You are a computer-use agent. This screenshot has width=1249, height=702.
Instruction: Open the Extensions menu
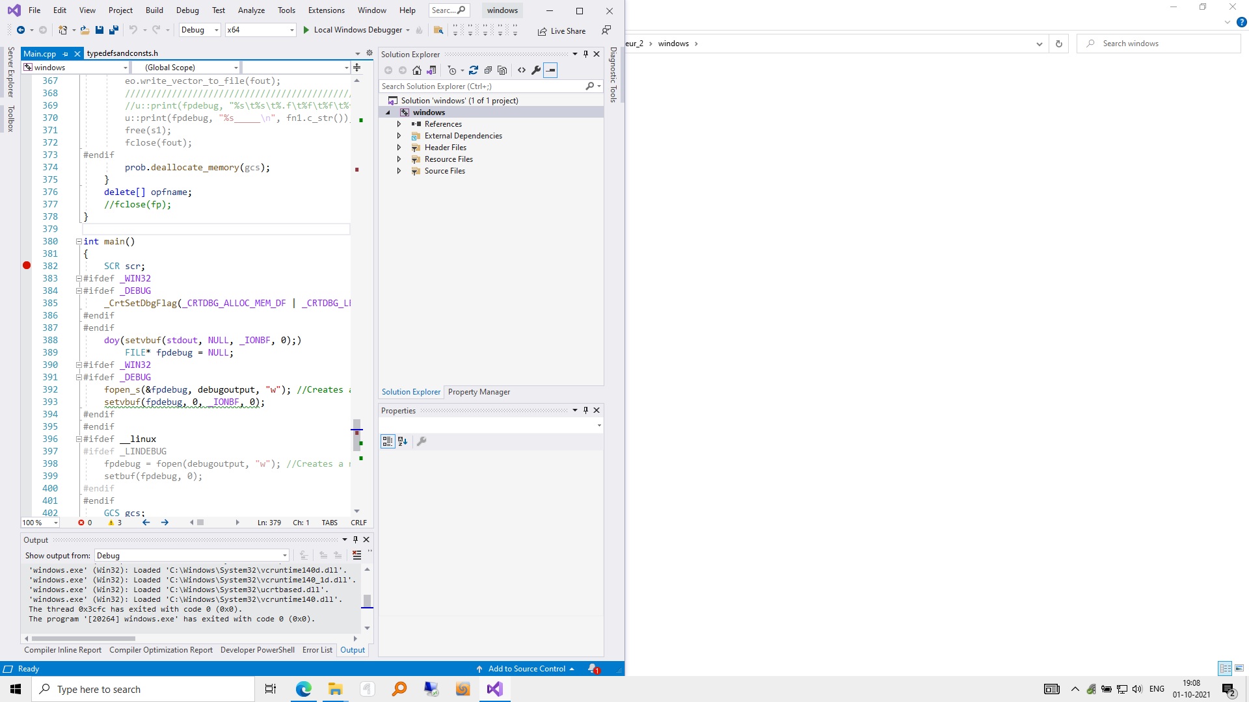327,10
